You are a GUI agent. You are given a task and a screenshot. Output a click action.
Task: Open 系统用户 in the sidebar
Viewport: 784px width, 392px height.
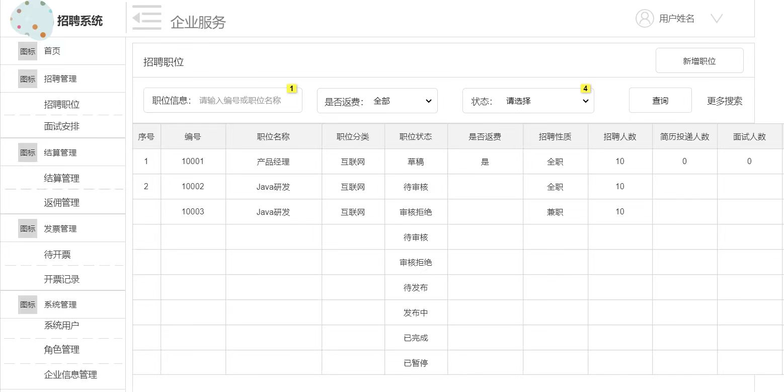point(62,326)
